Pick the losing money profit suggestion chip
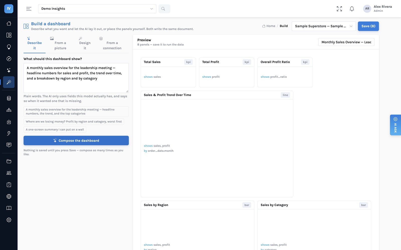 pos(74,121)
